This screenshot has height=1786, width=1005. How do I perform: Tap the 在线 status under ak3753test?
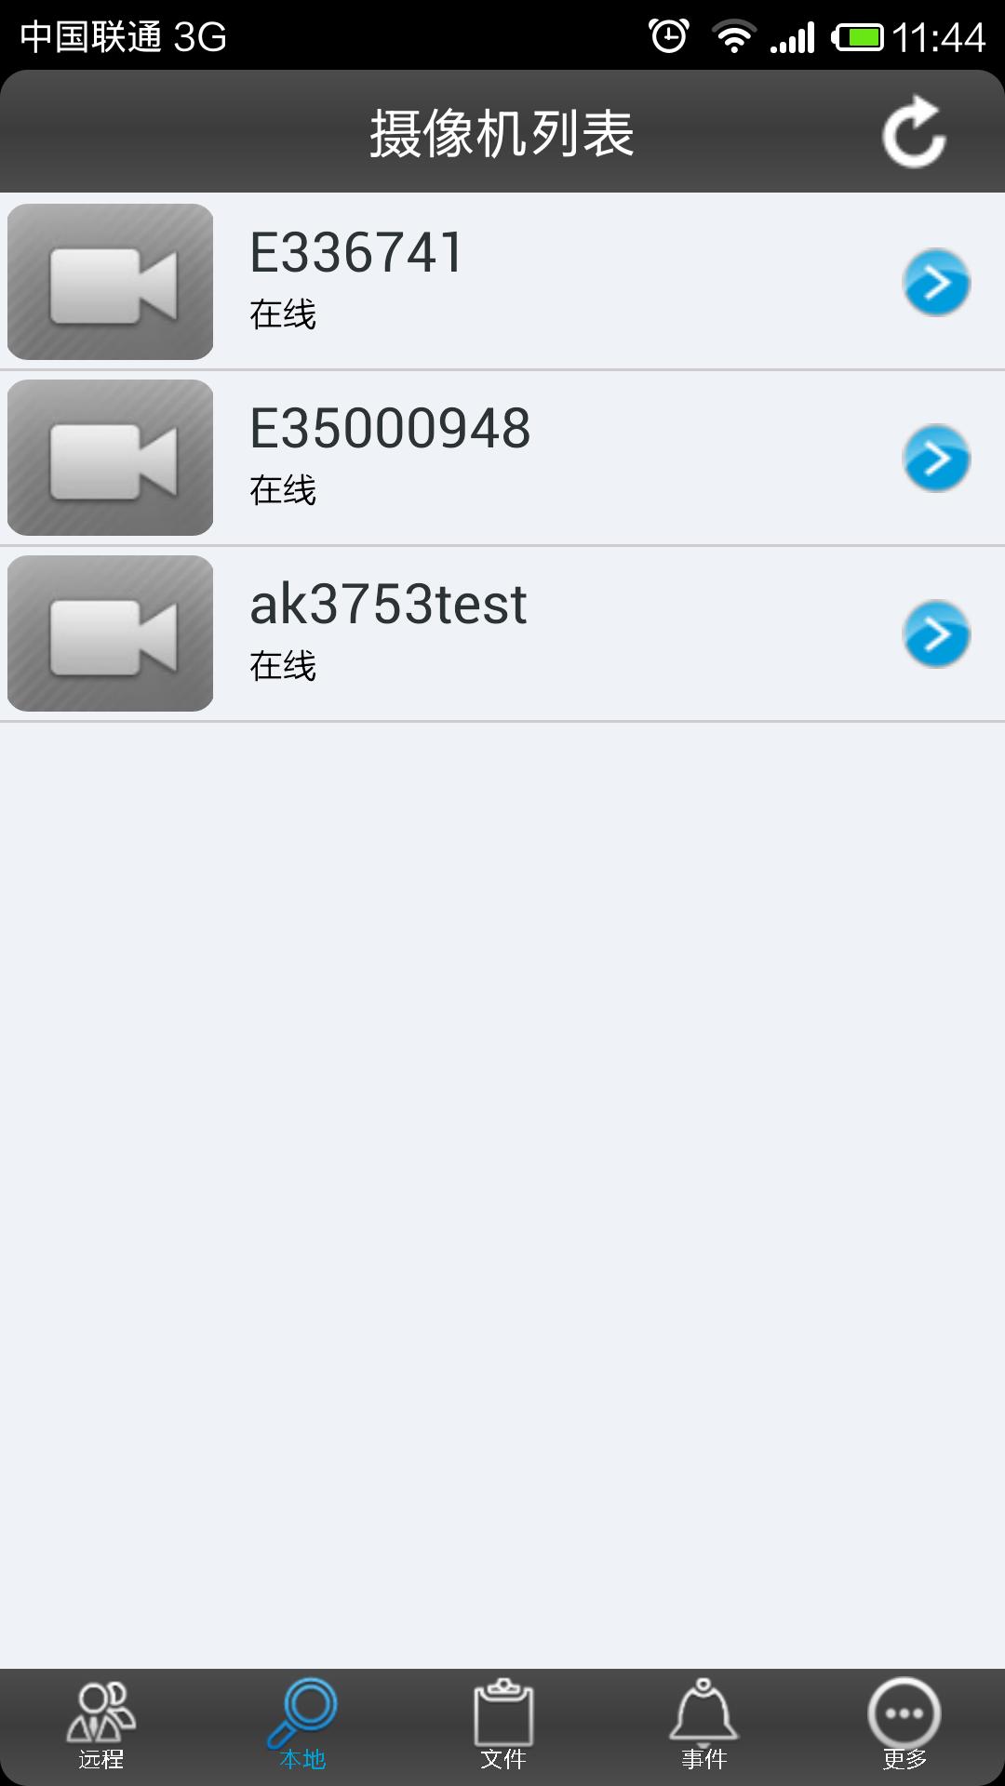[x=283, y=666]
